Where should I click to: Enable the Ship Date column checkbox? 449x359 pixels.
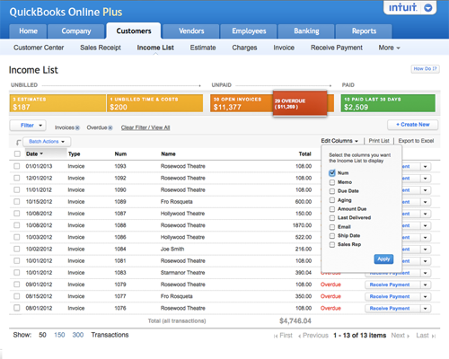coord(332,236)
